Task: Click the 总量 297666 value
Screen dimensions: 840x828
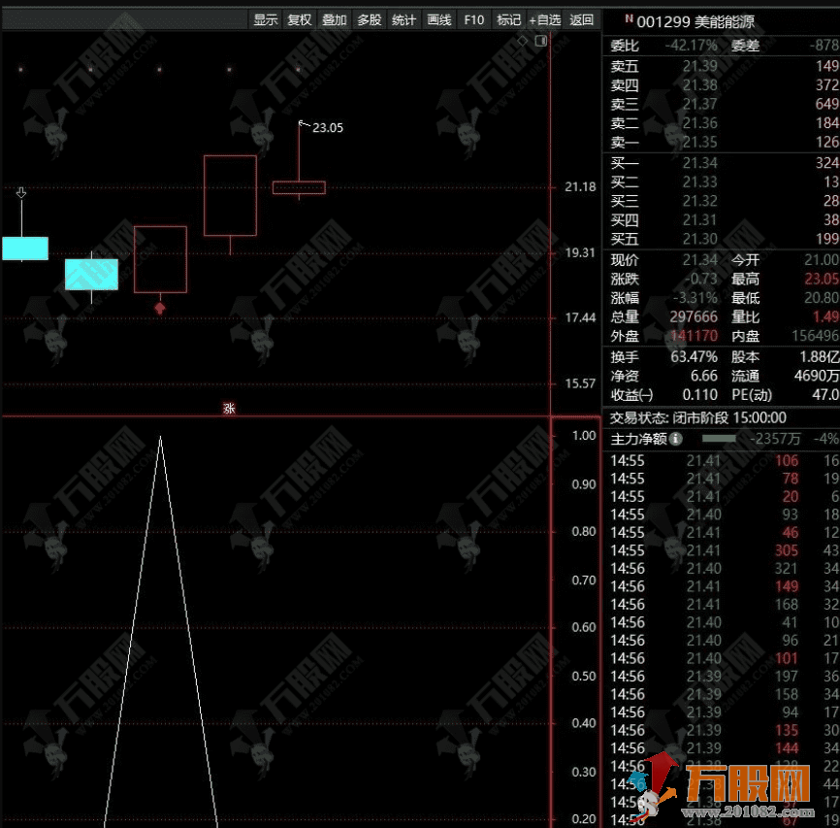Action: pos(694,316)
